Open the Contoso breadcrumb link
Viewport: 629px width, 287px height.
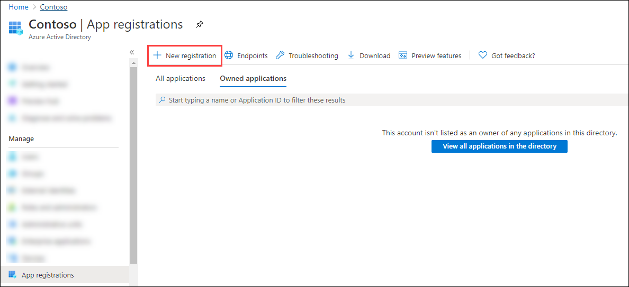(x=53, y=7)
